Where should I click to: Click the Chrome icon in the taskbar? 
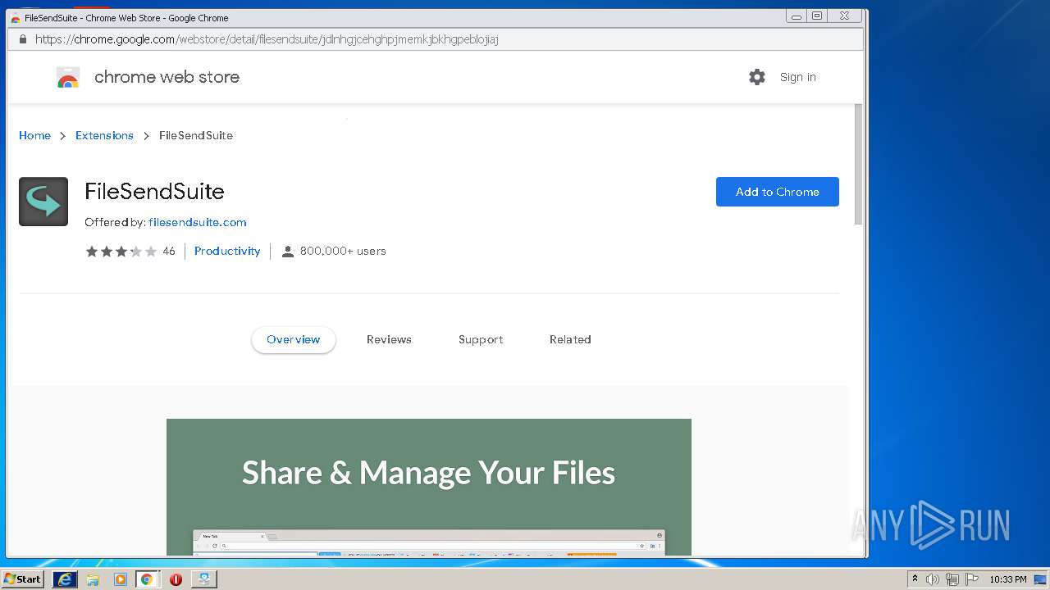[x=147, y=579]
